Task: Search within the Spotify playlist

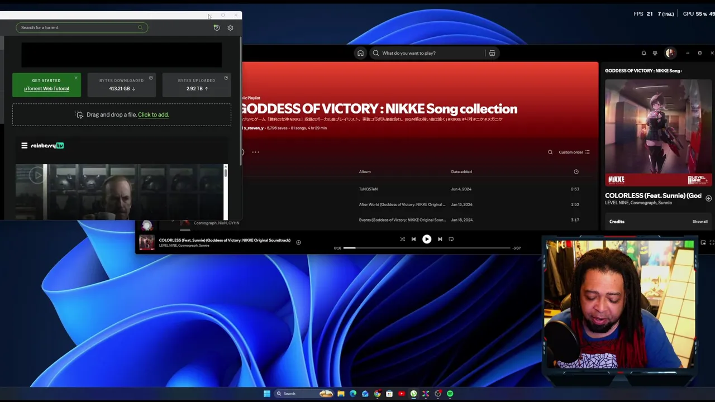Action: coord(550,152)
